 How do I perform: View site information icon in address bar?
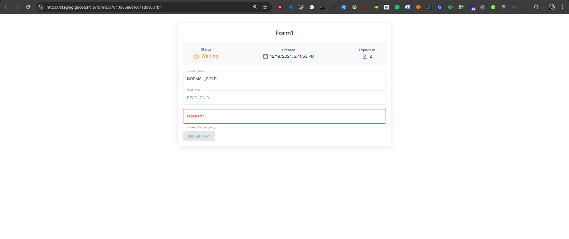41,7
